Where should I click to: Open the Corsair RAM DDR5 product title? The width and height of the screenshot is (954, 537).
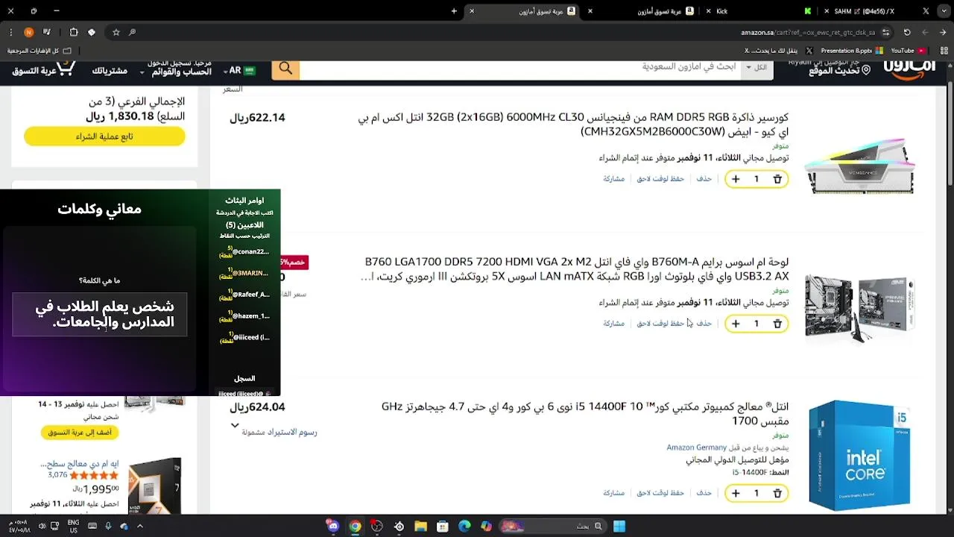[573, 125]
